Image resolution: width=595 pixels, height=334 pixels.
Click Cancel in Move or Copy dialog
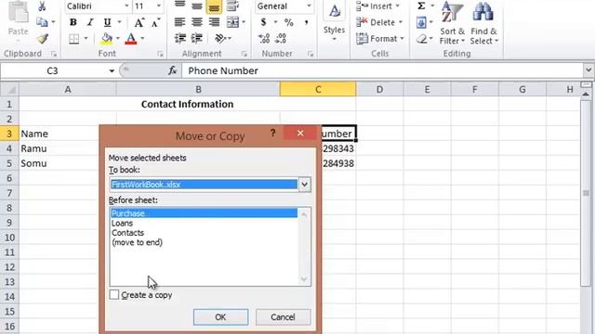point(283,317)
